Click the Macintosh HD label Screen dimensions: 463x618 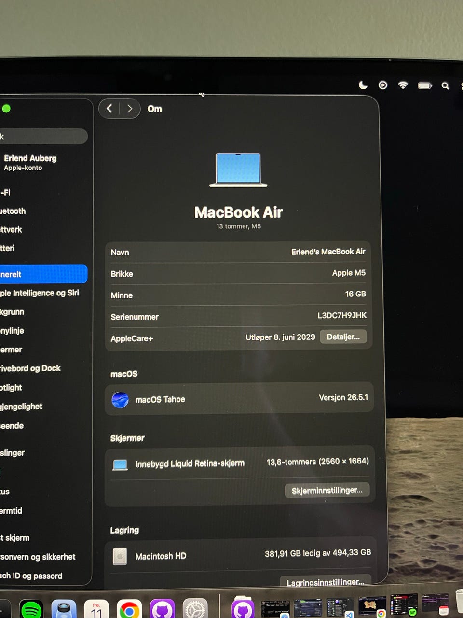tap(161, 556)
